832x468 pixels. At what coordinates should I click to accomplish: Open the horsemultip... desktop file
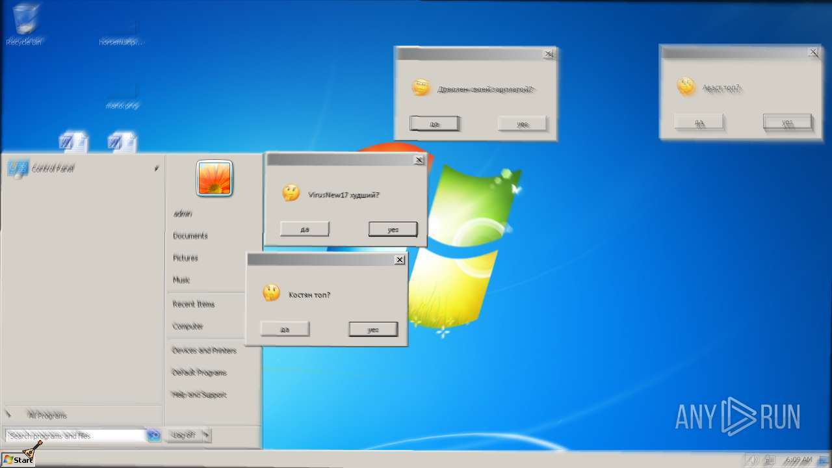pos(121,32)
